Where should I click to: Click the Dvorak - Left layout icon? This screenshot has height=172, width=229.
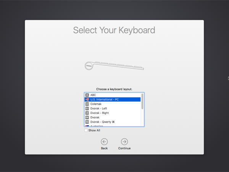87,109
